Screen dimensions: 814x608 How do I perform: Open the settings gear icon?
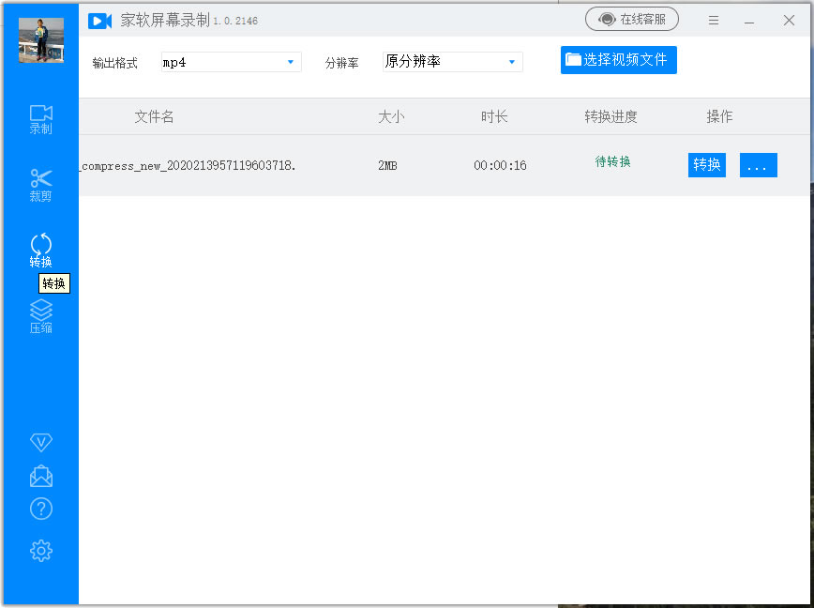(x=40, y=550)
